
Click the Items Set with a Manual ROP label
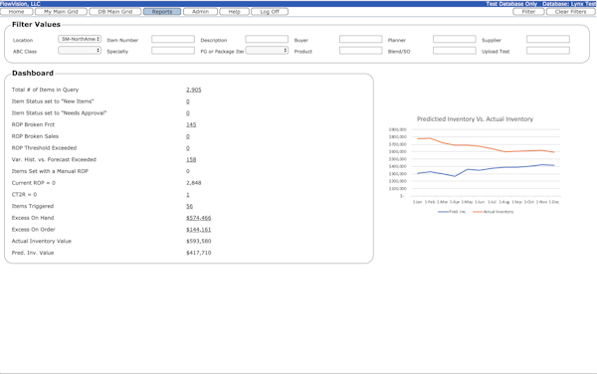point(50,171)
